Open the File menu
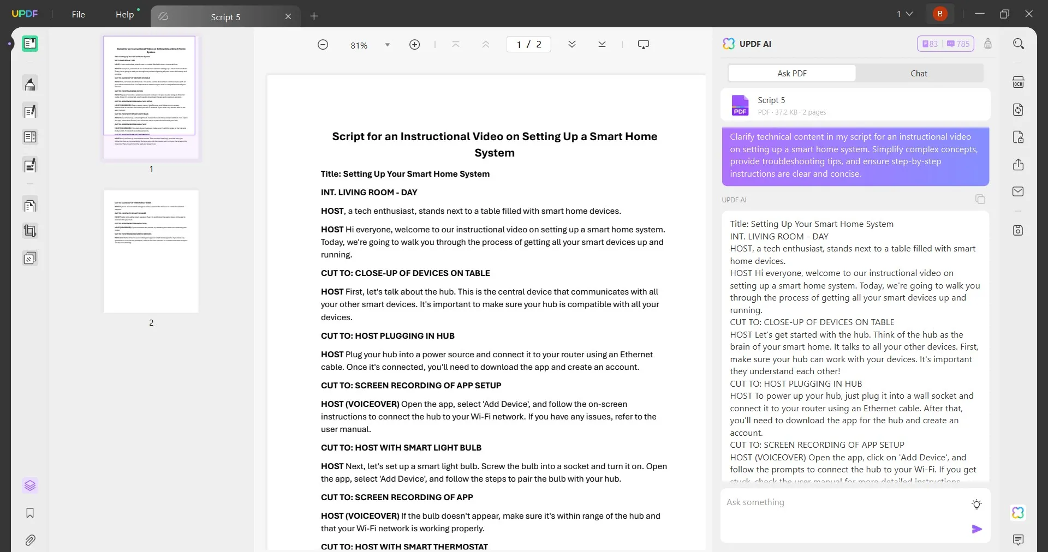Viewport: 1048px width, 552px height. coord(78,14)
